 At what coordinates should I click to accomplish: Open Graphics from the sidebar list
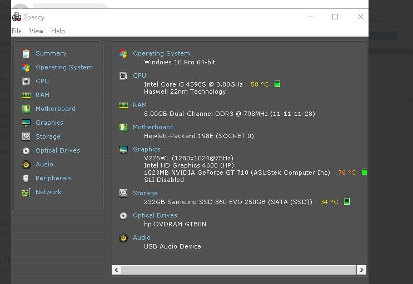click(x=49, y=123)
